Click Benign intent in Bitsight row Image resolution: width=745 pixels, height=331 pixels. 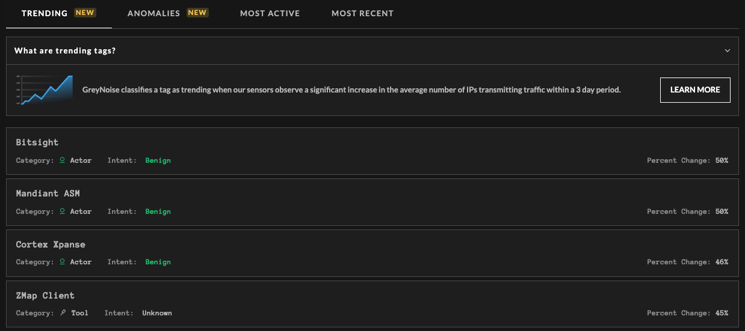158,160
